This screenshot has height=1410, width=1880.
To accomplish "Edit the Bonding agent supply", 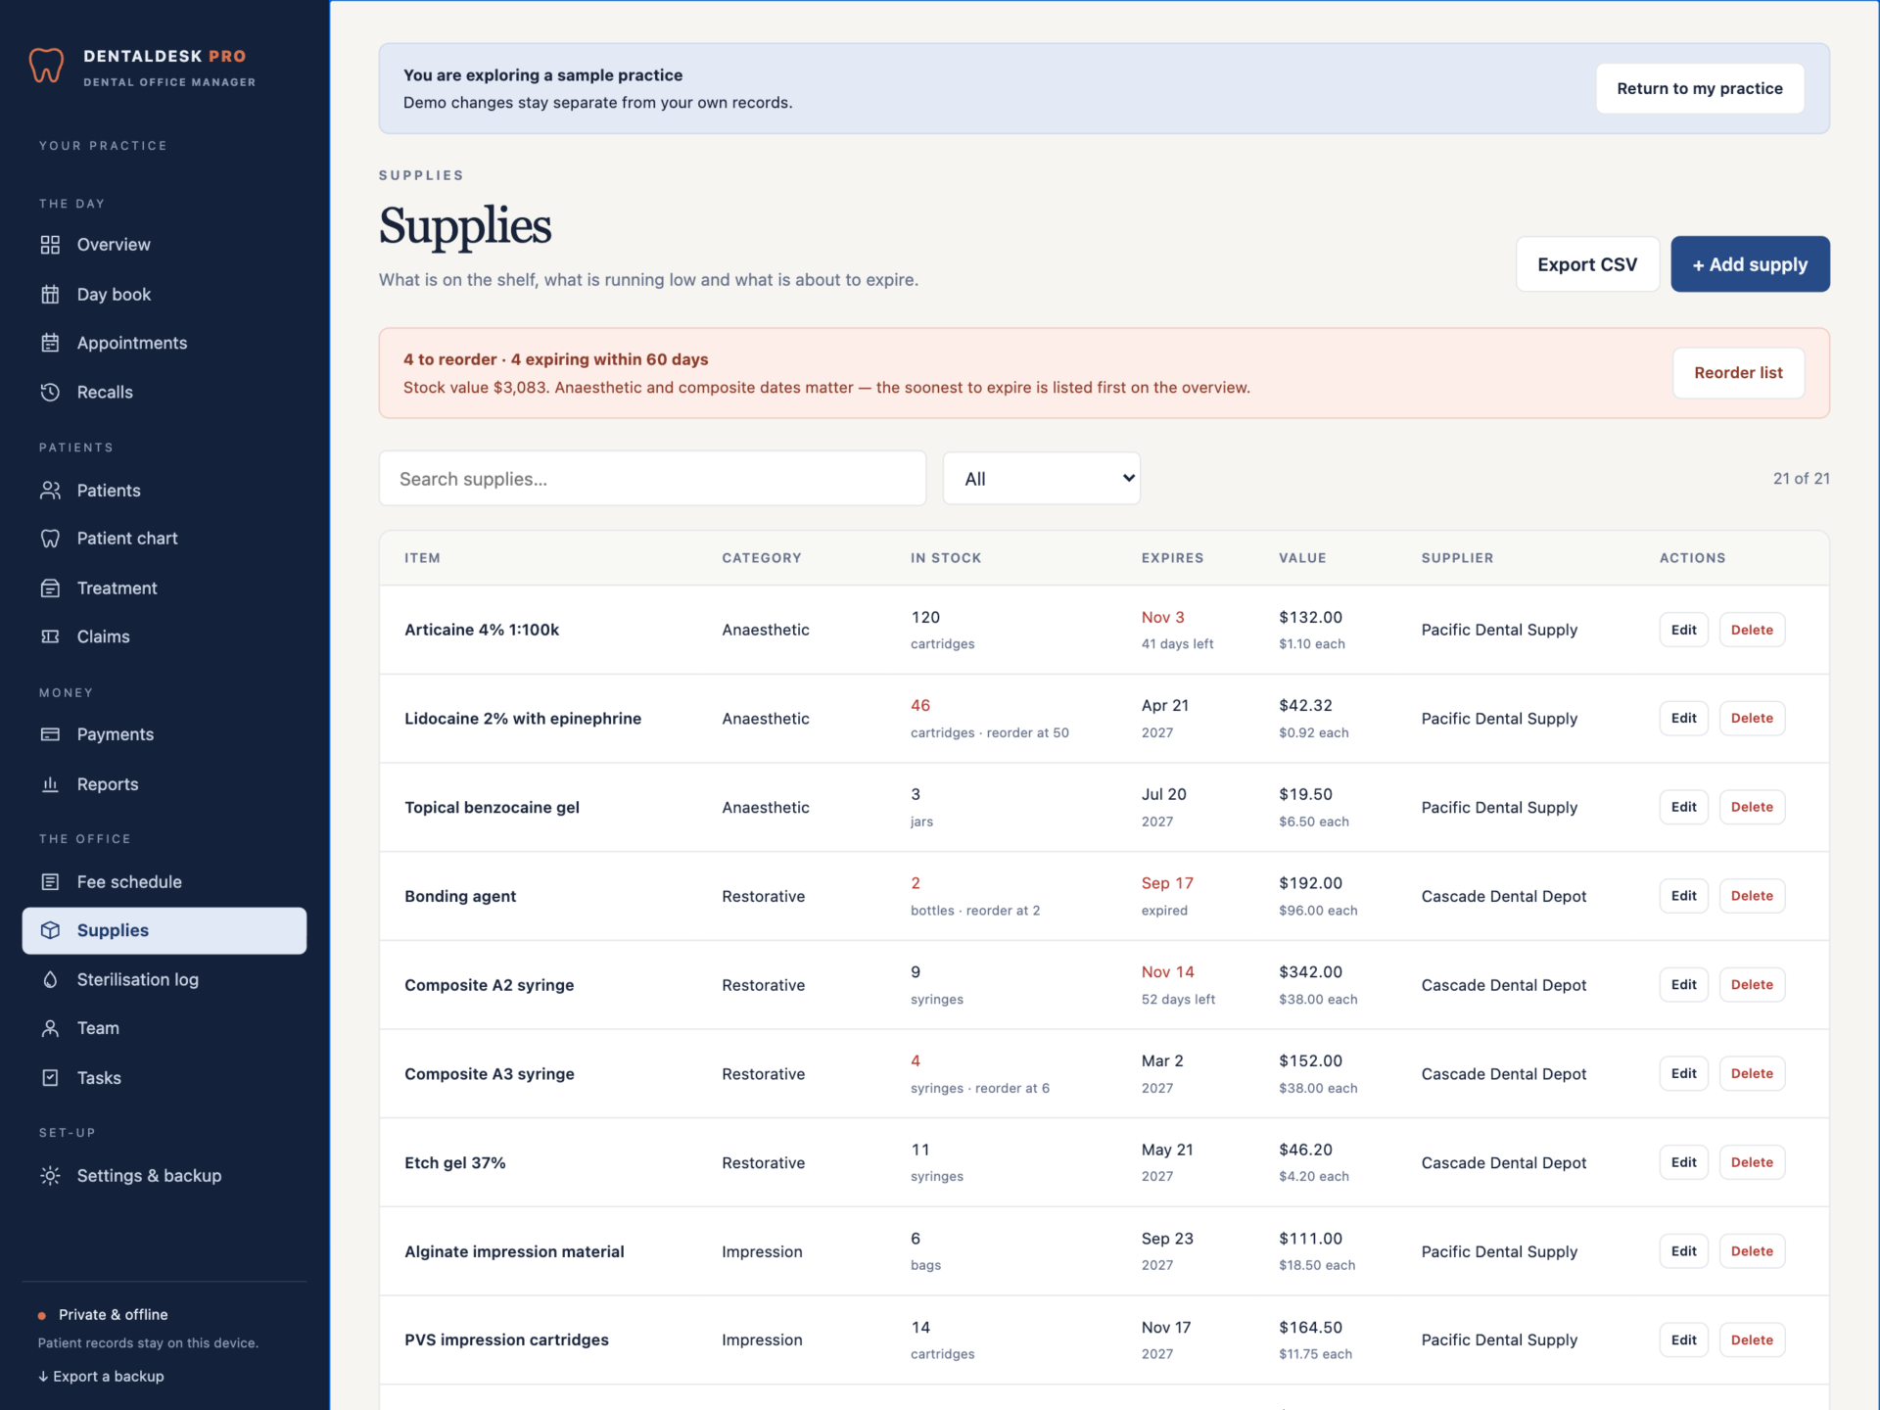I will pyautogui.click(x=1683, y=896).
